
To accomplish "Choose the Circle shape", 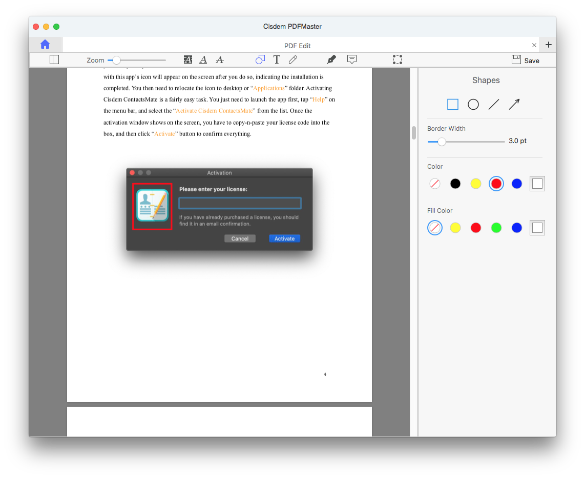I will [473, 105].
